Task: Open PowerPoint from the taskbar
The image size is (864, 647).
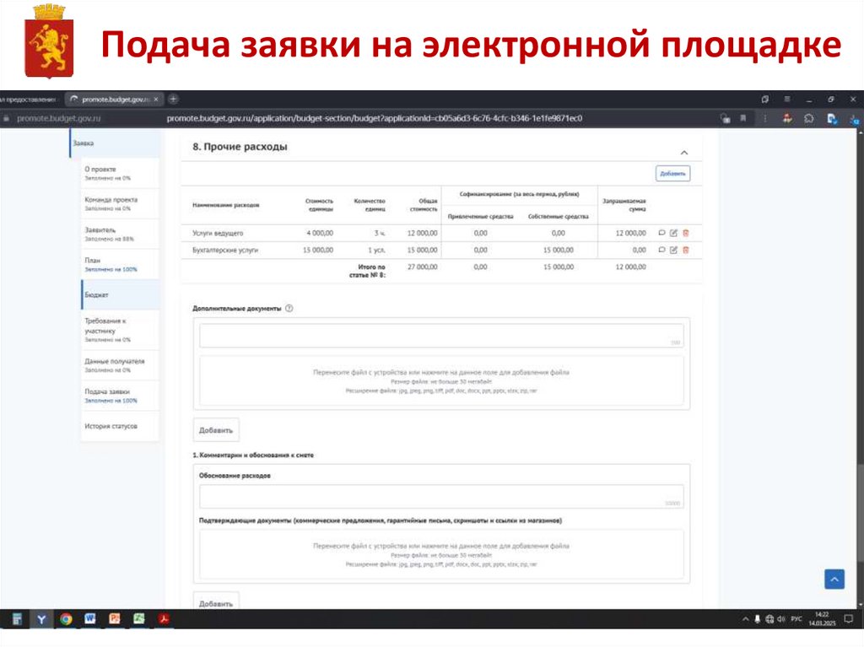Action: pos(115,619)
